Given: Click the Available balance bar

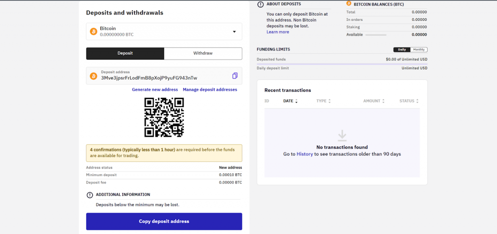Looking at the screenshot, I should (376, 35).
